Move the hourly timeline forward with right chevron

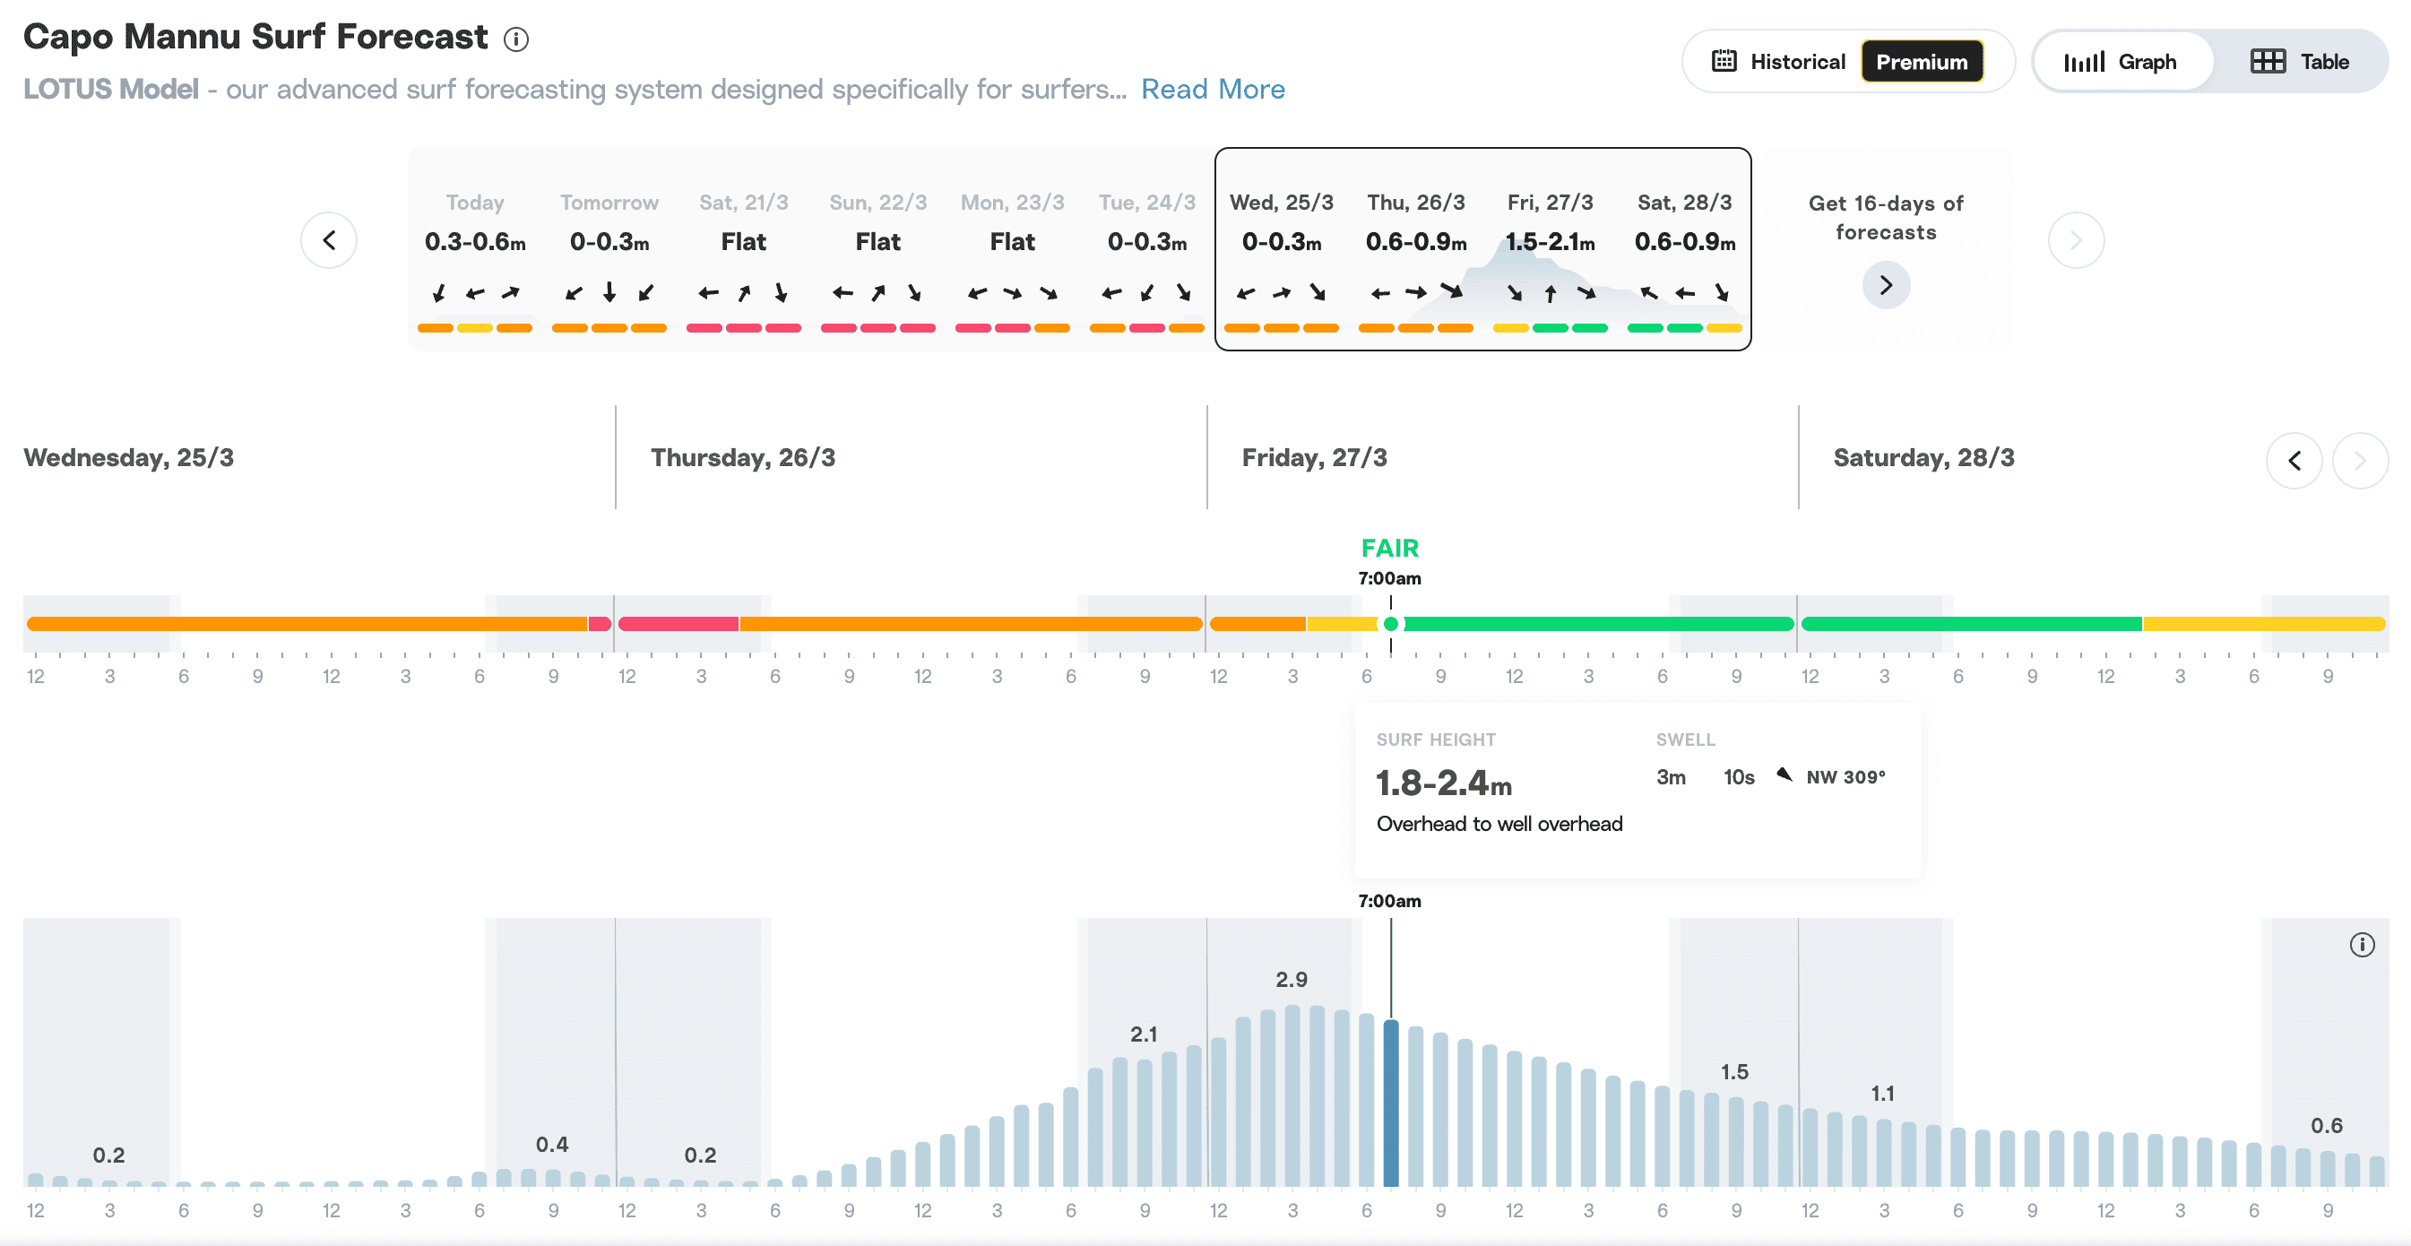coord(2361,461)
